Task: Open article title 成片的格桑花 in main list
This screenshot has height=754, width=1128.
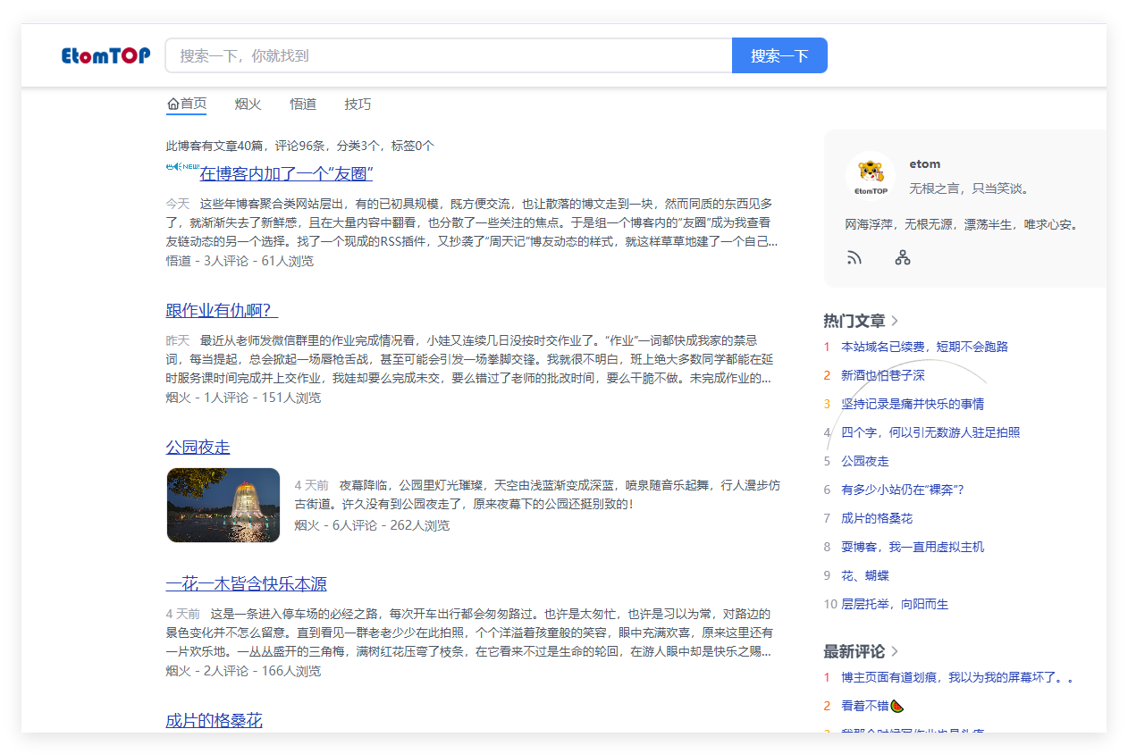Action: pyautogui.click(x=214, y=721)
